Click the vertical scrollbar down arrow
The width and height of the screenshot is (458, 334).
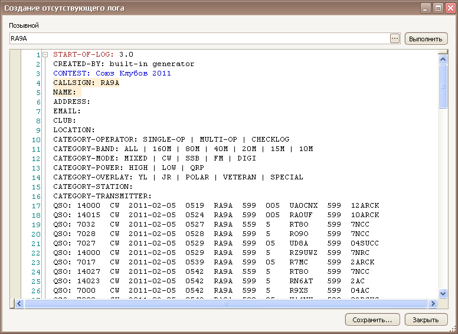[443, 293]
